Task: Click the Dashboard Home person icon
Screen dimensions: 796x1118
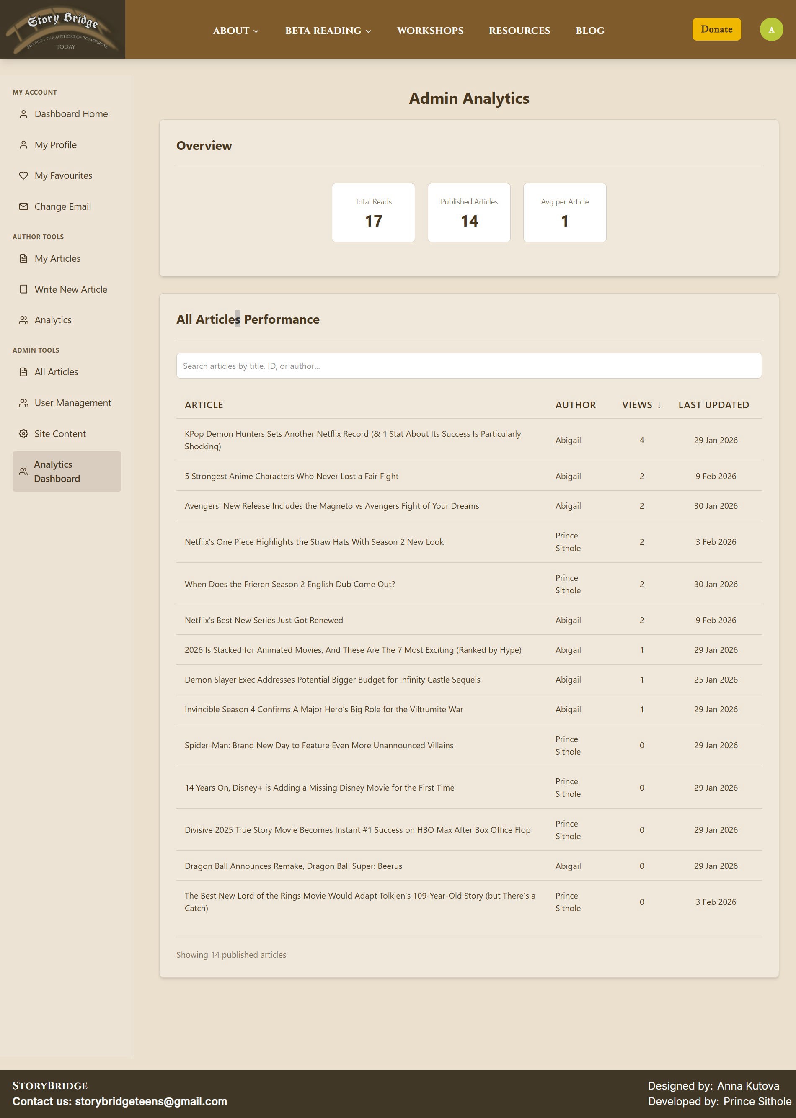Action: [23, 113]
